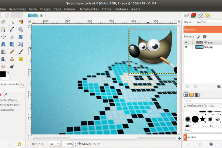Click the brush filtro input field
Viewport: 222px width, 148px height.
pos(203,101)
